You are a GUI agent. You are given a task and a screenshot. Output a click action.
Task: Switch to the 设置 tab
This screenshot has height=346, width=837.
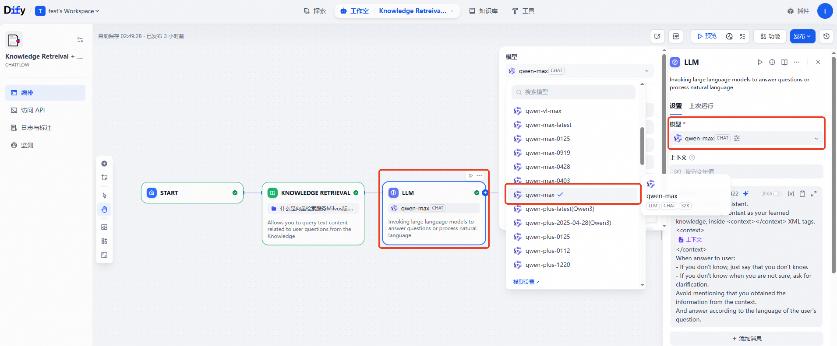click(x=676, y=106)
